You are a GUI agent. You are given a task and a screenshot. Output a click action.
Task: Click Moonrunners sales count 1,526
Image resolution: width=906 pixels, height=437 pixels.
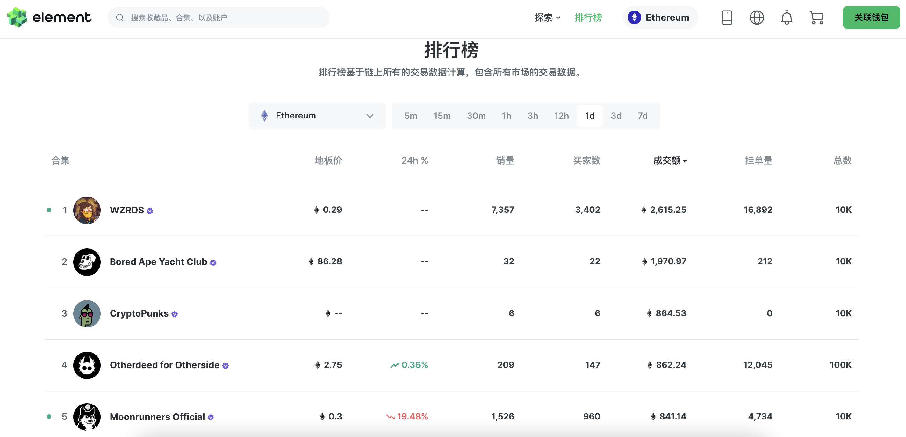503,417
